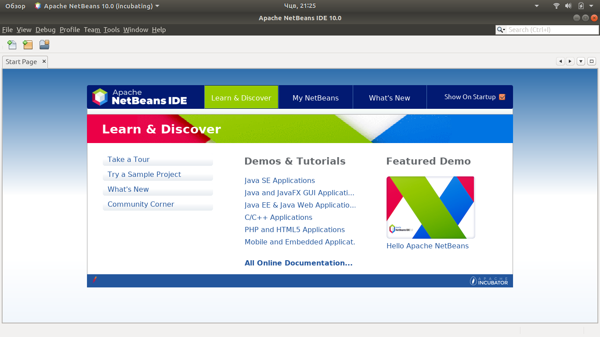The height and width of the screenshot is (337, 600).
Task: Open All Online Documentation link
Action: 299,263
